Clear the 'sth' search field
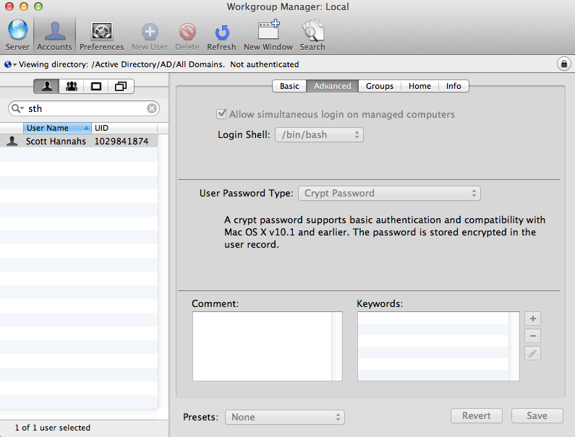The width and height of the screenshot is (575, 437). point(152,108)
